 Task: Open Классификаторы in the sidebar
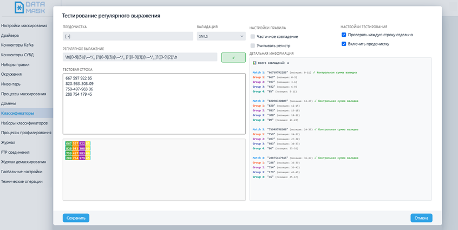coord(18,113)
